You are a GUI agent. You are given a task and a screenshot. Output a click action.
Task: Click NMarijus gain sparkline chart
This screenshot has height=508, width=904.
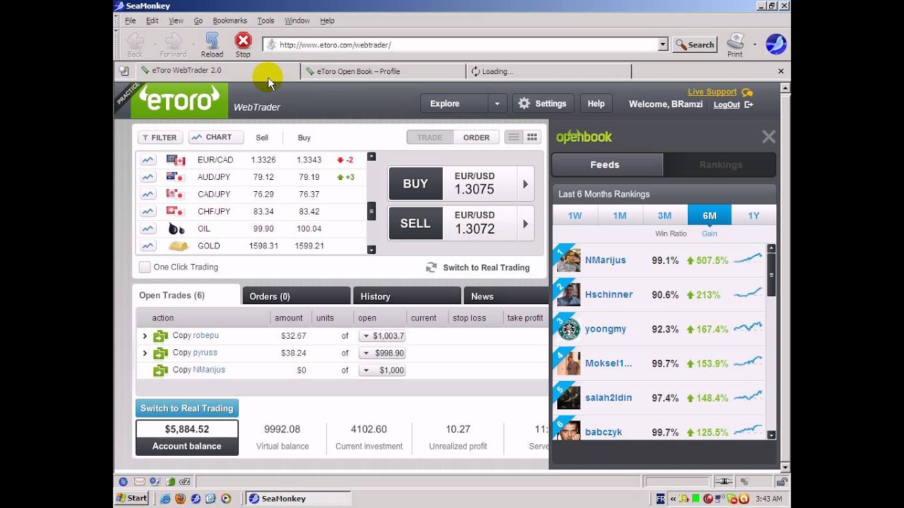748,259
